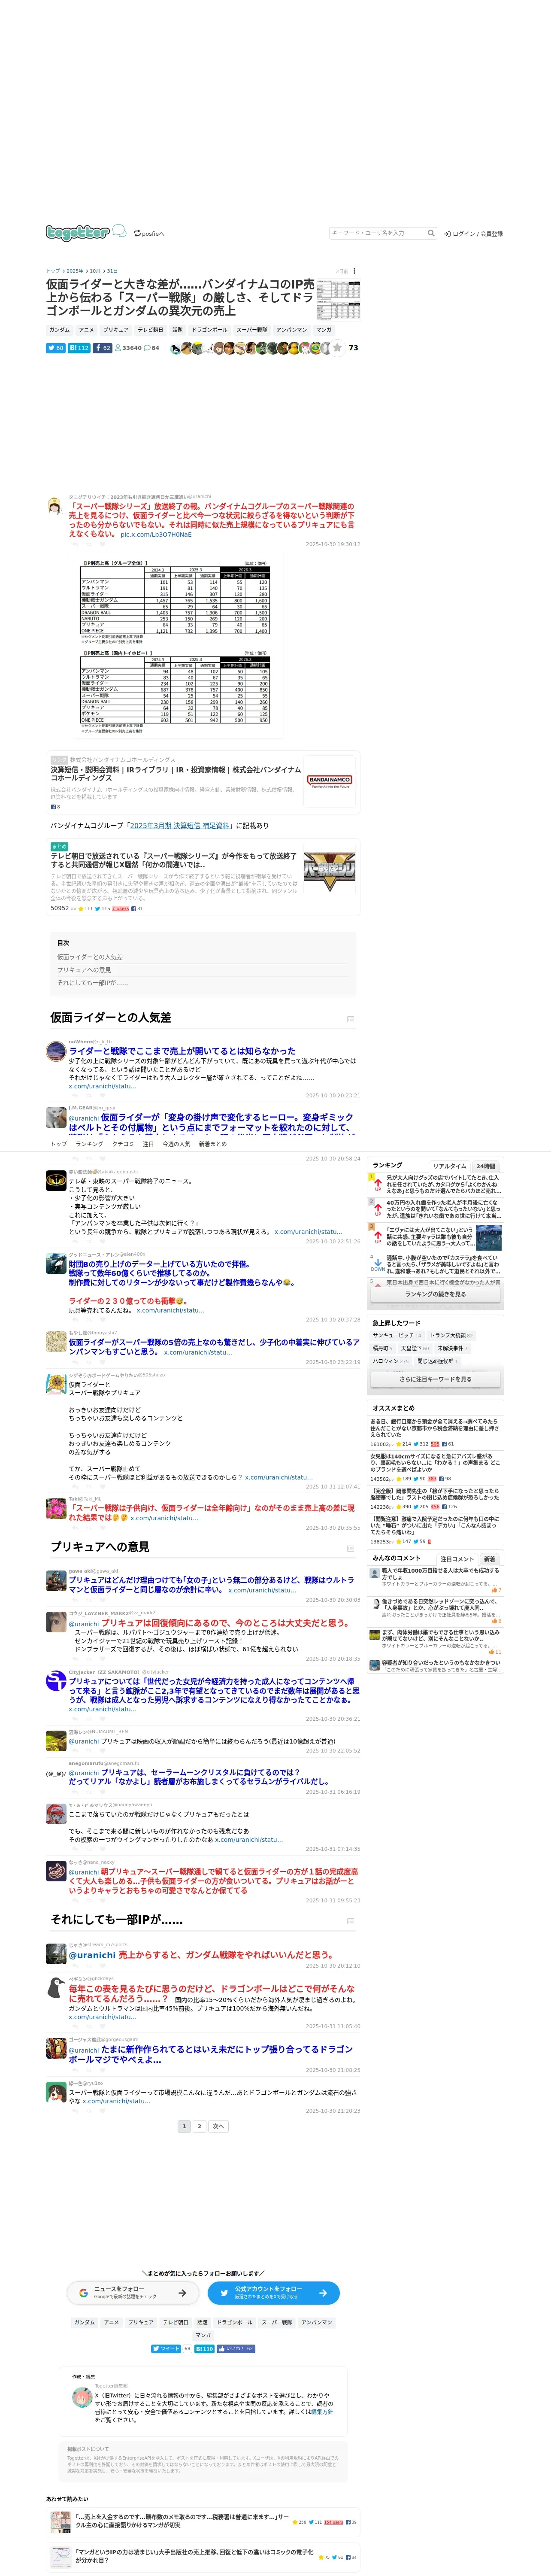Viewport: 551px width, 2576px height.
Task: Click the search magnifier icon
Action: (431, 233)
